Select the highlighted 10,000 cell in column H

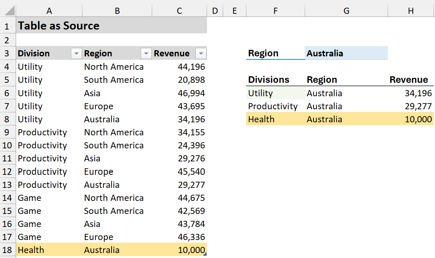pos(410,119)
